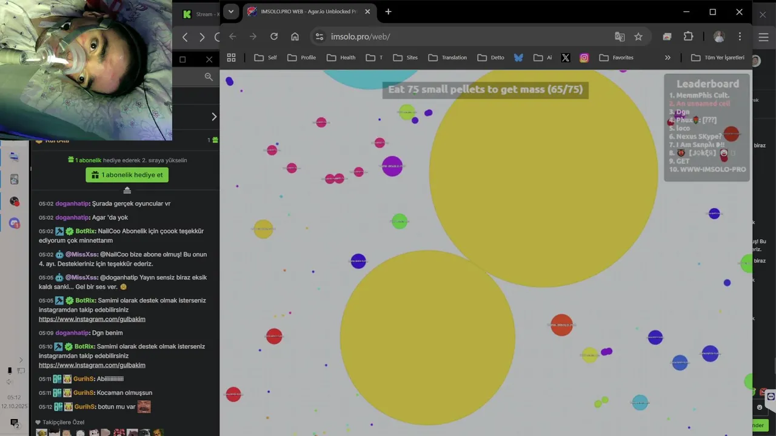Expand chat panel with right chevron
Screen dimensions: 776x436
pyautogui.click(x=213, y=116)
